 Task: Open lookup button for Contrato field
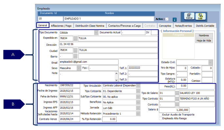177,105
